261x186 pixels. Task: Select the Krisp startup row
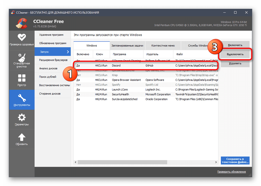[146, 75]
